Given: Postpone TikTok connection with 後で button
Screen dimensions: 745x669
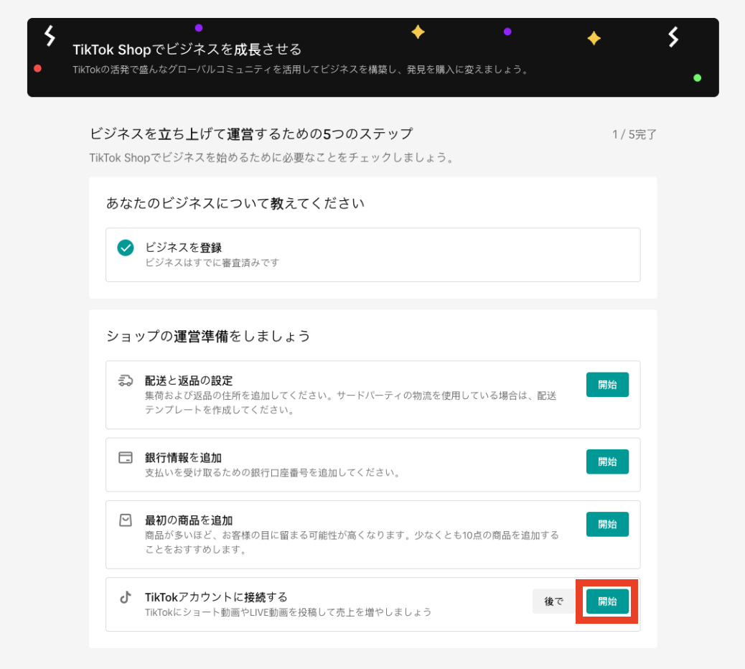Looking at the screenshot, I should tap(554, 601).
